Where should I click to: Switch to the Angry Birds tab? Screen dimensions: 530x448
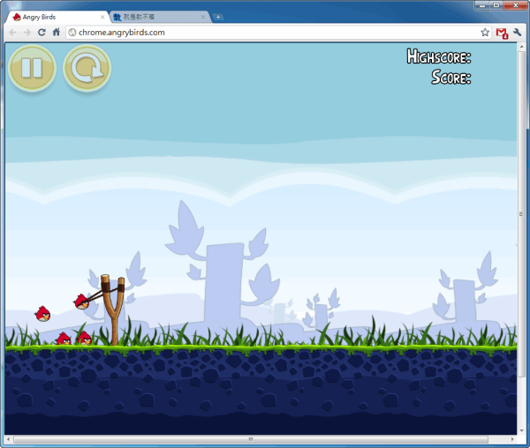pyautogui.click(x=57, y=18)
